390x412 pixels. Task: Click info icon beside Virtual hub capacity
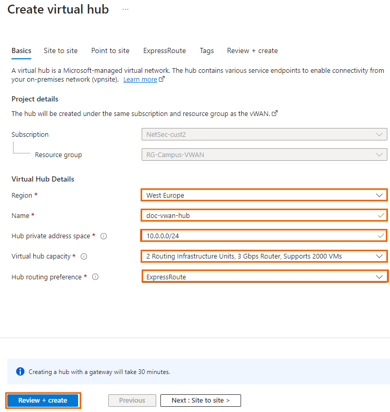pyautogui.click(x=84, y=256)
